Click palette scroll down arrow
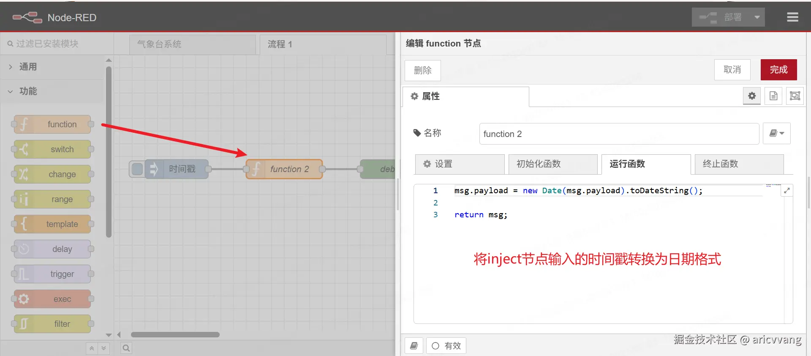Viewport: 811px width, 356px height. pyautogui.click(x=109, y=335)
